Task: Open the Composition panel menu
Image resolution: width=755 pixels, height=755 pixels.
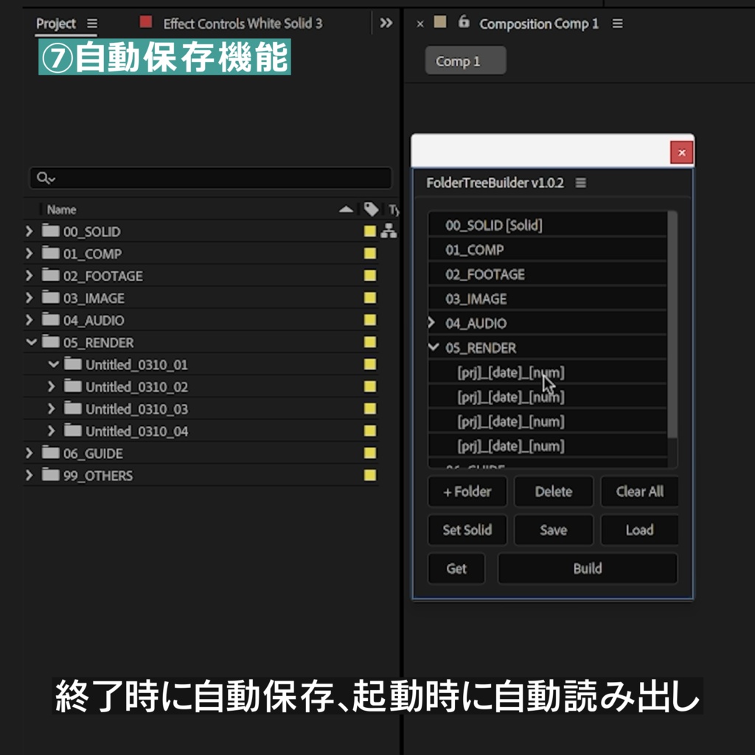Action: (617, 23)
